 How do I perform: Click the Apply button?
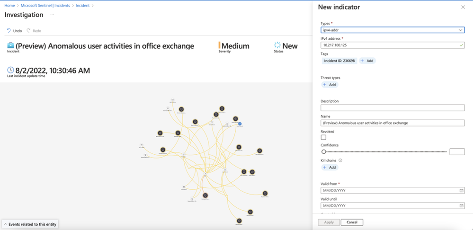click(329, 222)
